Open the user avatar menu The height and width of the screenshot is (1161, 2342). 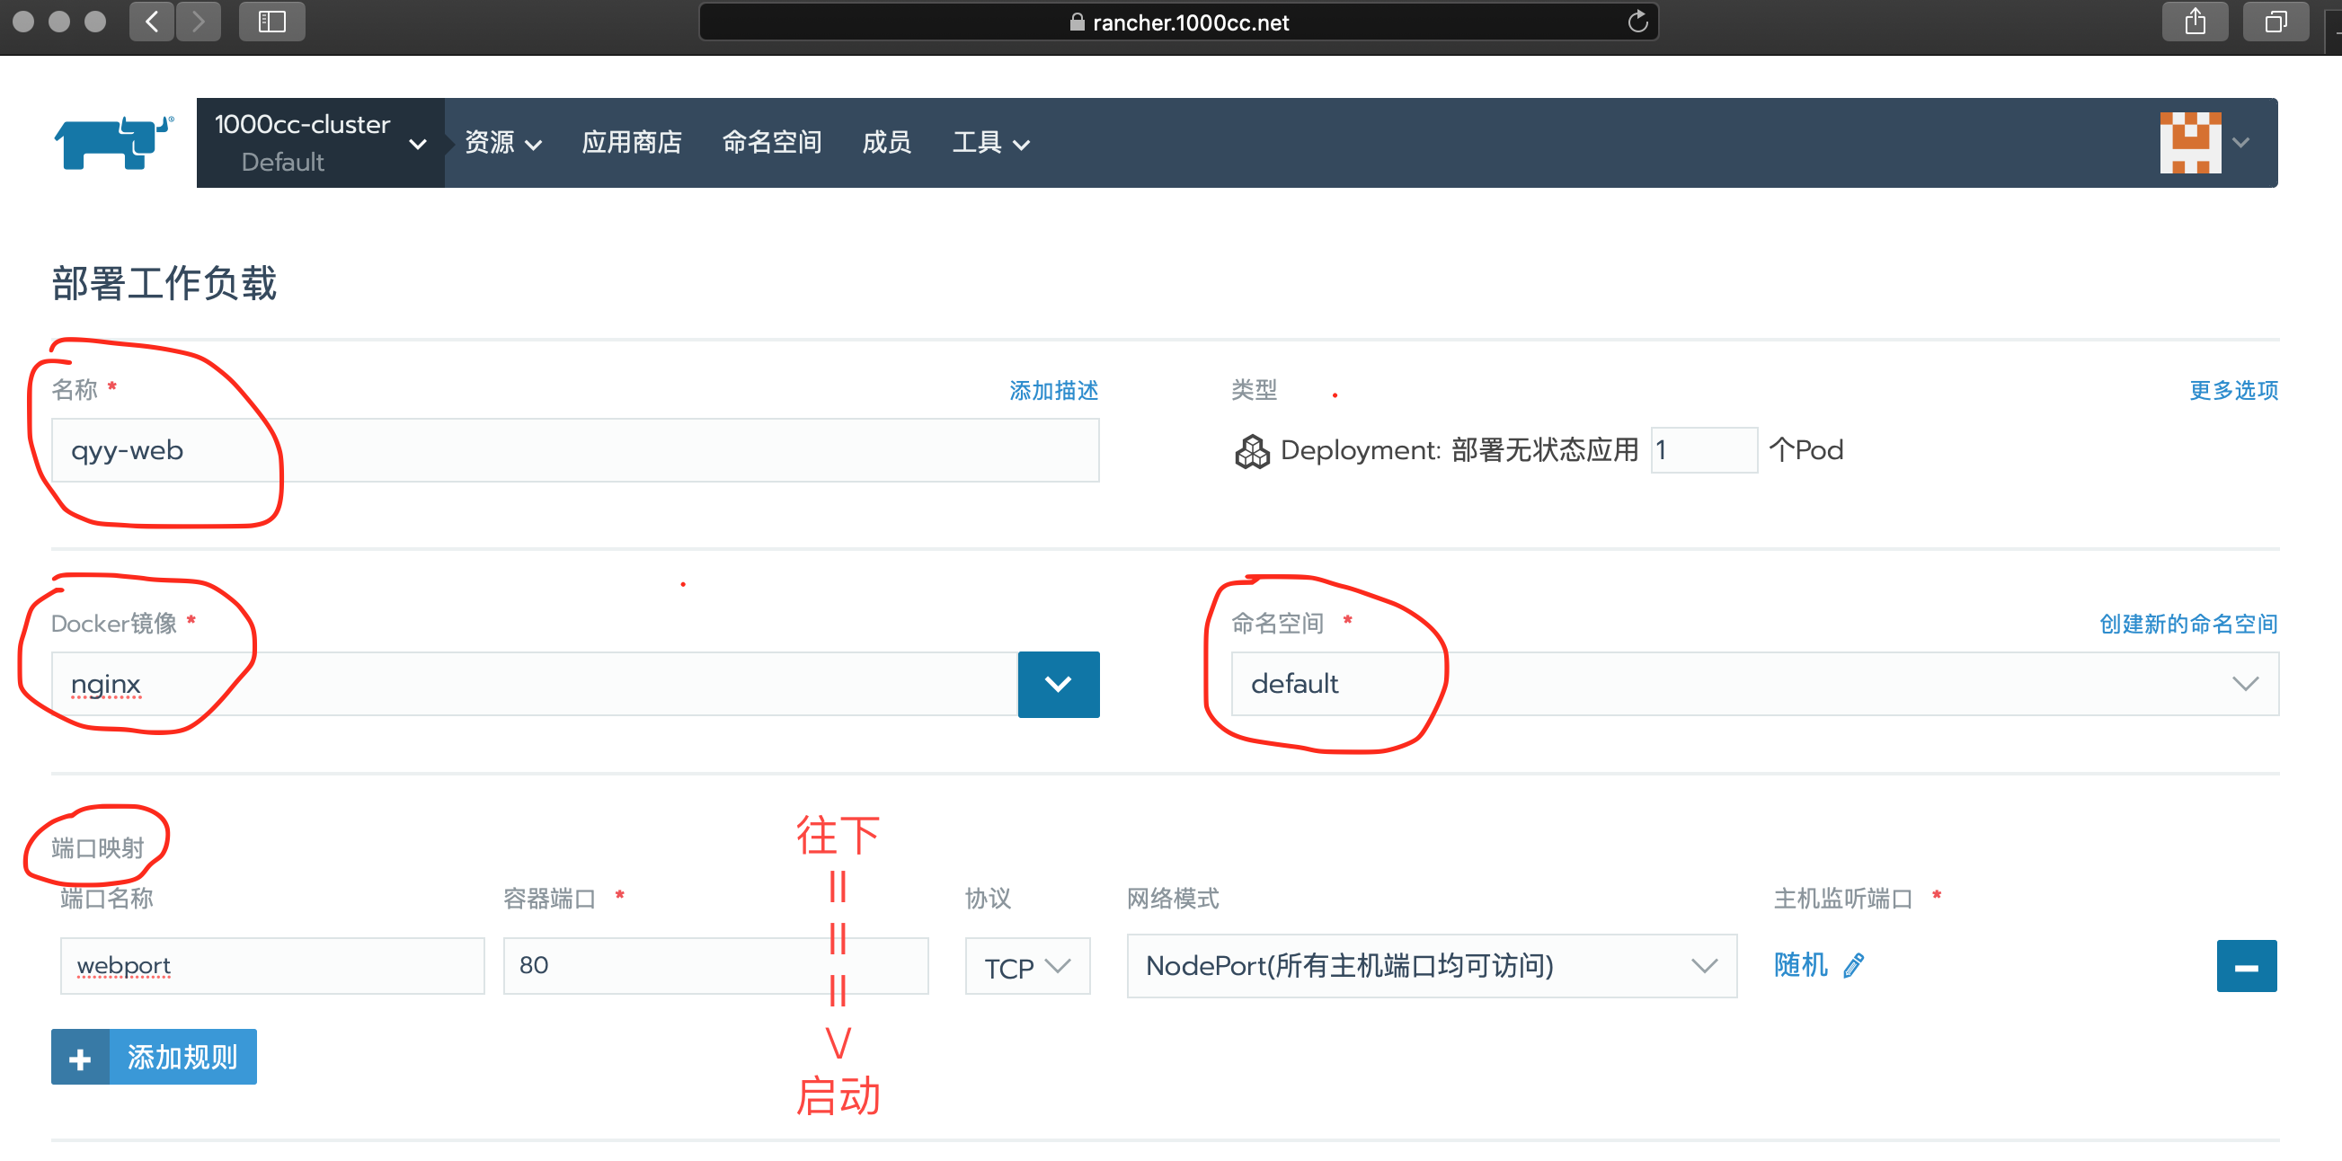[x=2190, y=143]
